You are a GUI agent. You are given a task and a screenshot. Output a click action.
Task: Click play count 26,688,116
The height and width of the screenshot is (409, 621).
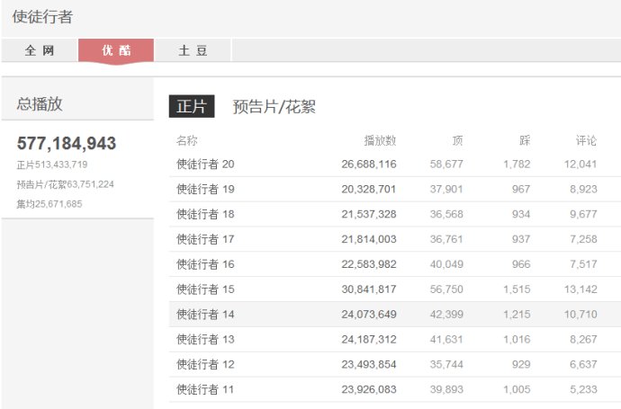click(369, 164)
